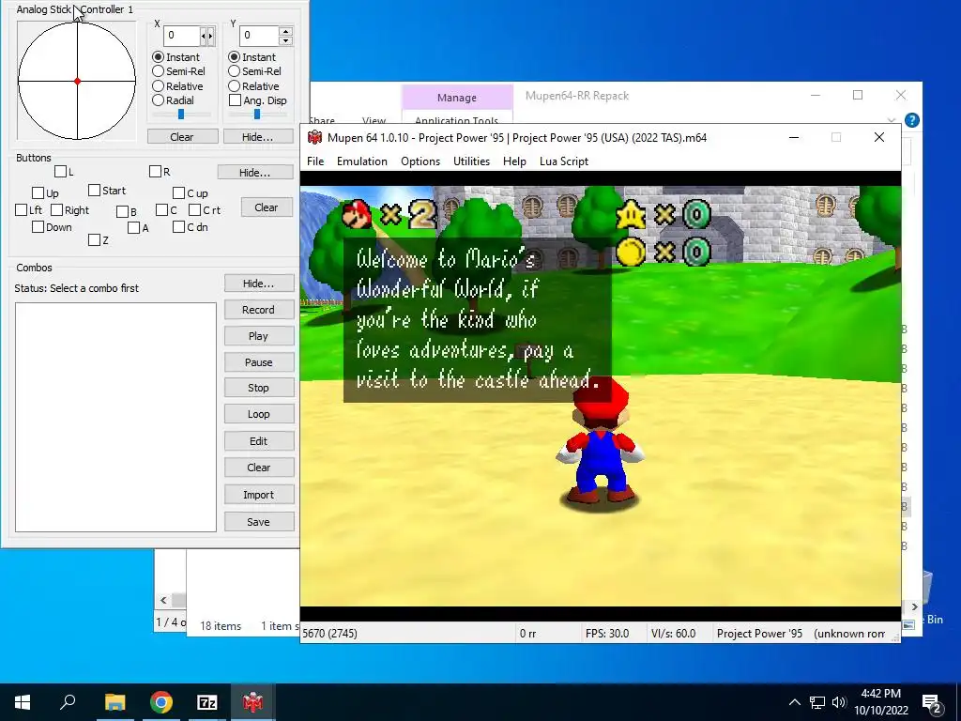Viewport: 961px width, 721px height.
Task: Increment X value with right spinner arrow
Action: pyautogui.click(x=211, y=36)
